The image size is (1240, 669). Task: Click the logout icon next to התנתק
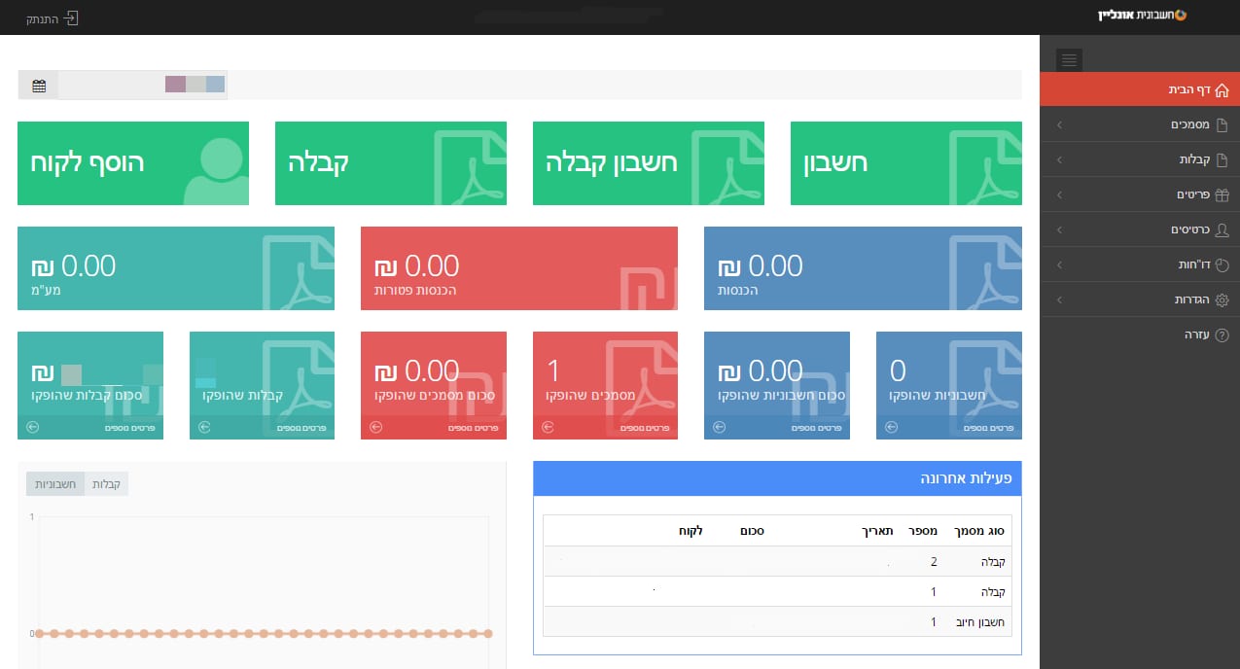(70, 18)
